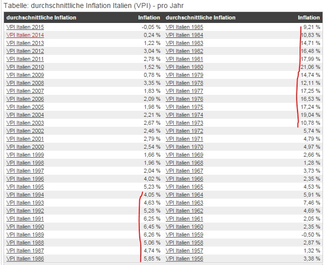
Task: Select the VPI Italien 1969 link
Action: click(x=184, y=155)
